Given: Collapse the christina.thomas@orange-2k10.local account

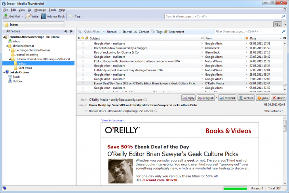Looking at the screenshot, I should 4,37.
